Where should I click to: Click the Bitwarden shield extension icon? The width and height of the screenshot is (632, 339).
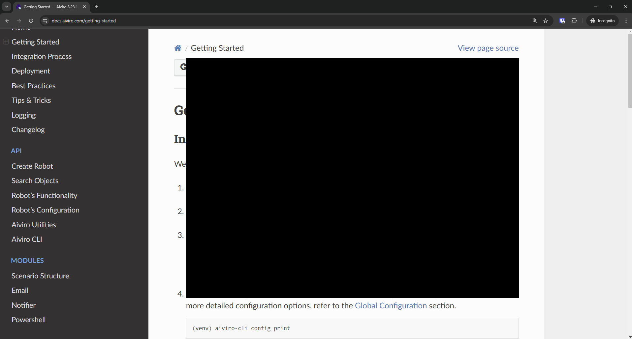(x=562, y=21)
